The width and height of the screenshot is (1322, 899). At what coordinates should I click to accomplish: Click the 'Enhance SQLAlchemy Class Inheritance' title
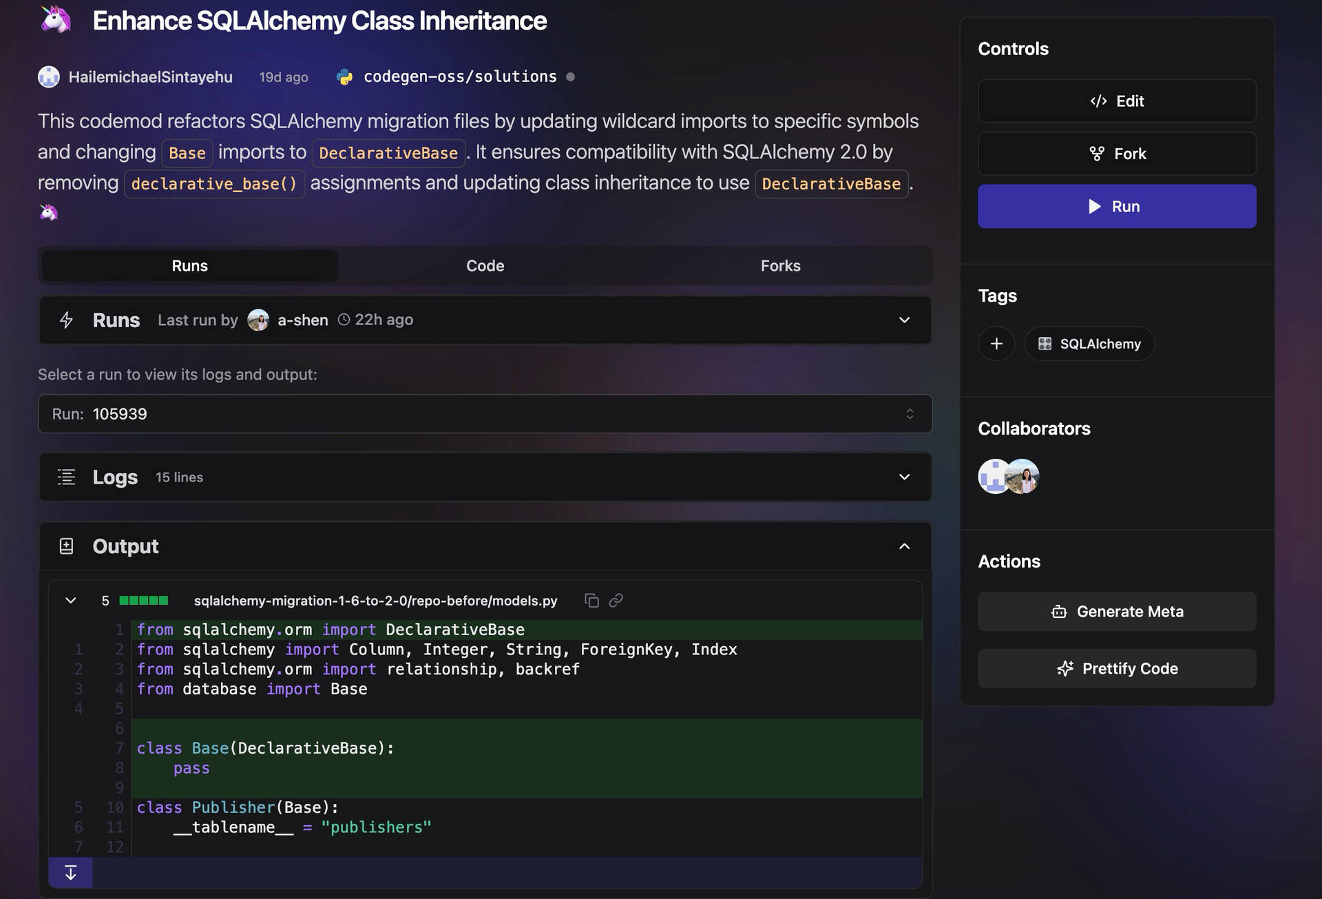[319, 21]
